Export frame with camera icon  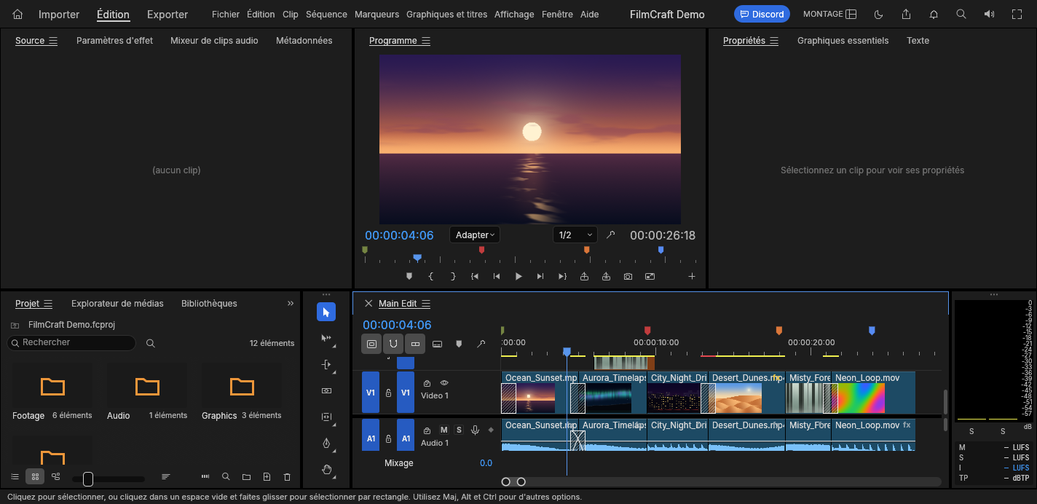[x=628, y=277]
